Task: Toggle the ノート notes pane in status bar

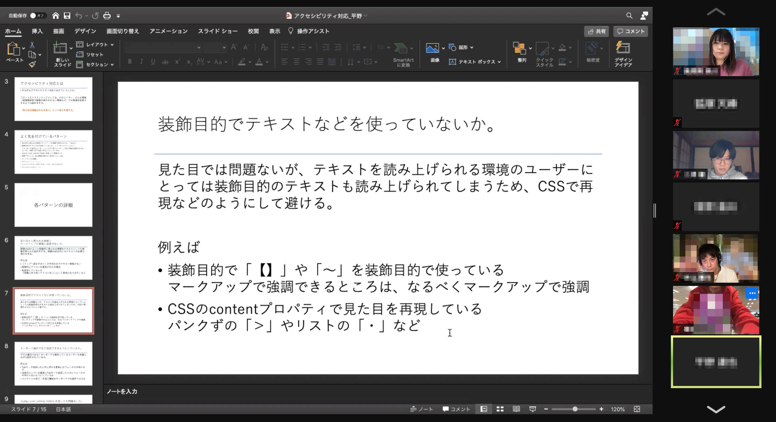Action: click(422, 409)
